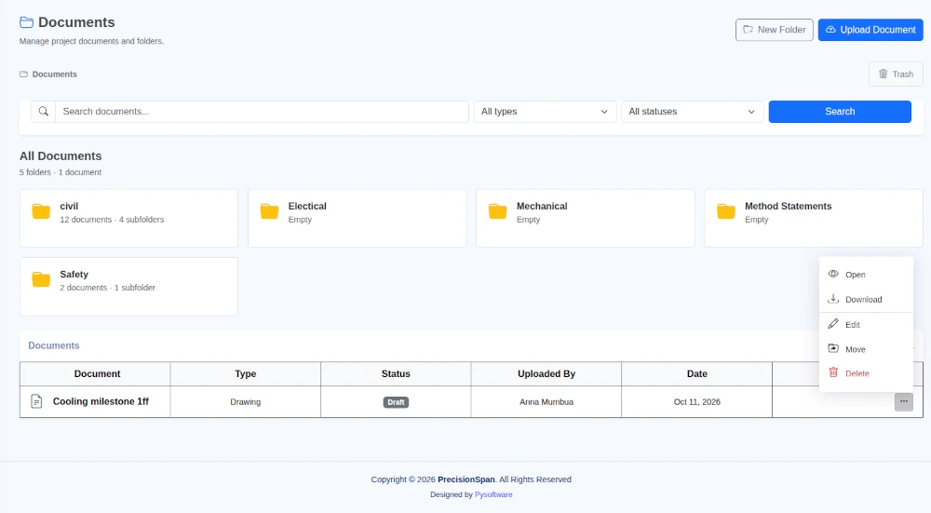The height and width of the screenshot is (513, 931).
Task: Open the civil folder card
Action: [128, 219]
